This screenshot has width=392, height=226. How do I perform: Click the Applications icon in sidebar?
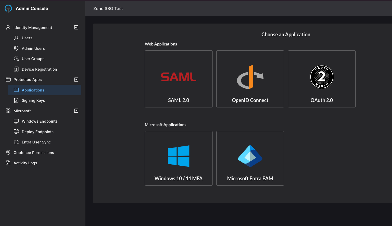tap(16, 90)
